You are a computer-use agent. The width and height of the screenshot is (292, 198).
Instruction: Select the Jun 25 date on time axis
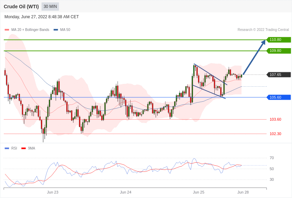coord(199,192)
